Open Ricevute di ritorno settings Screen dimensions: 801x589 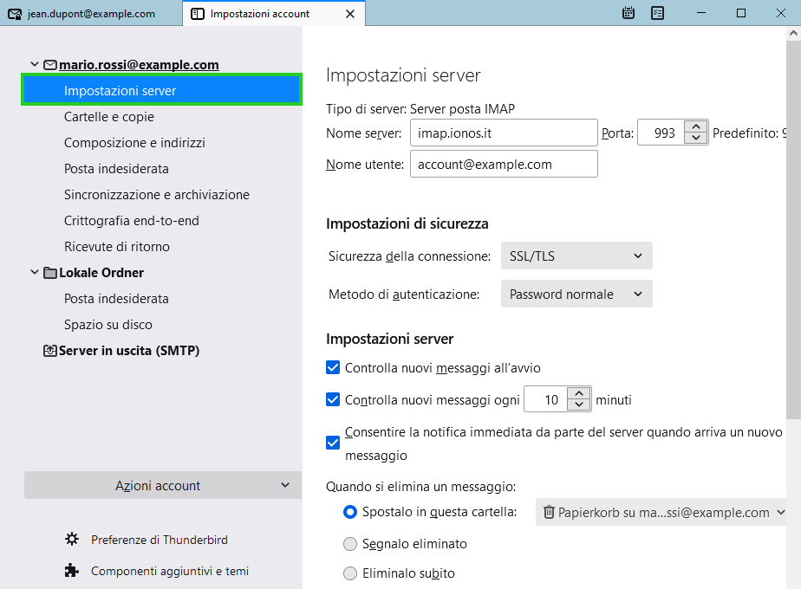(x=116, y=247)
